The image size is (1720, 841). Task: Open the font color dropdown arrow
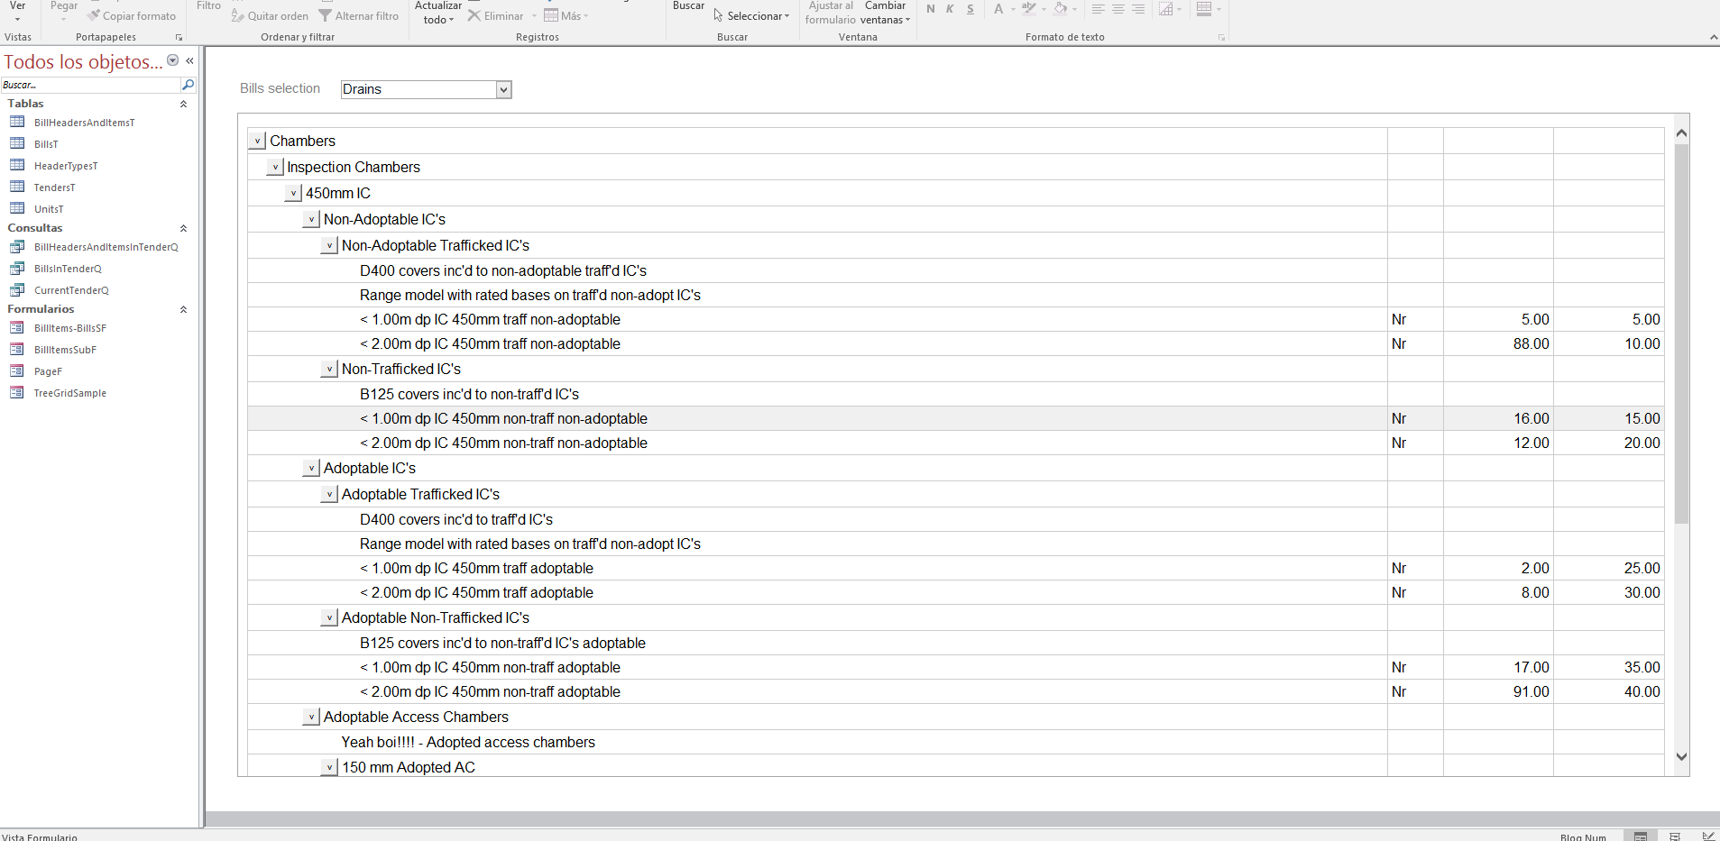(1013, 10)
